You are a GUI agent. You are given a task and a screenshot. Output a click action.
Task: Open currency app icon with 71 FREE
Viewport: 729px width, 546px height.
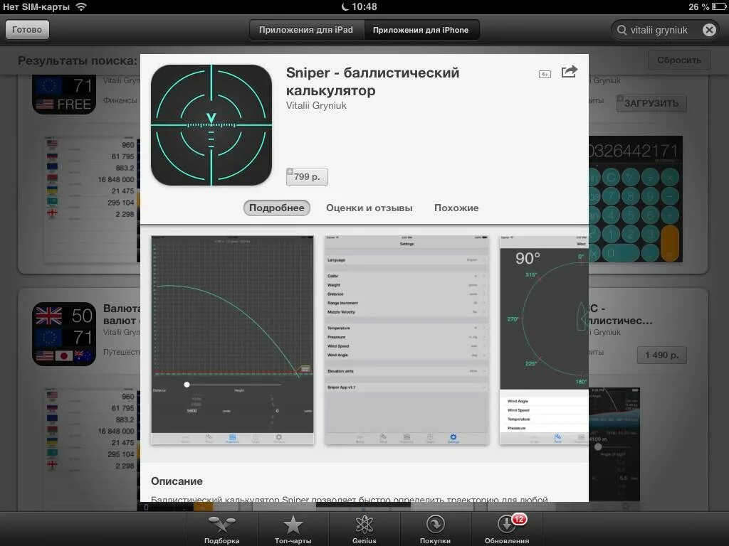coord(64,95)
